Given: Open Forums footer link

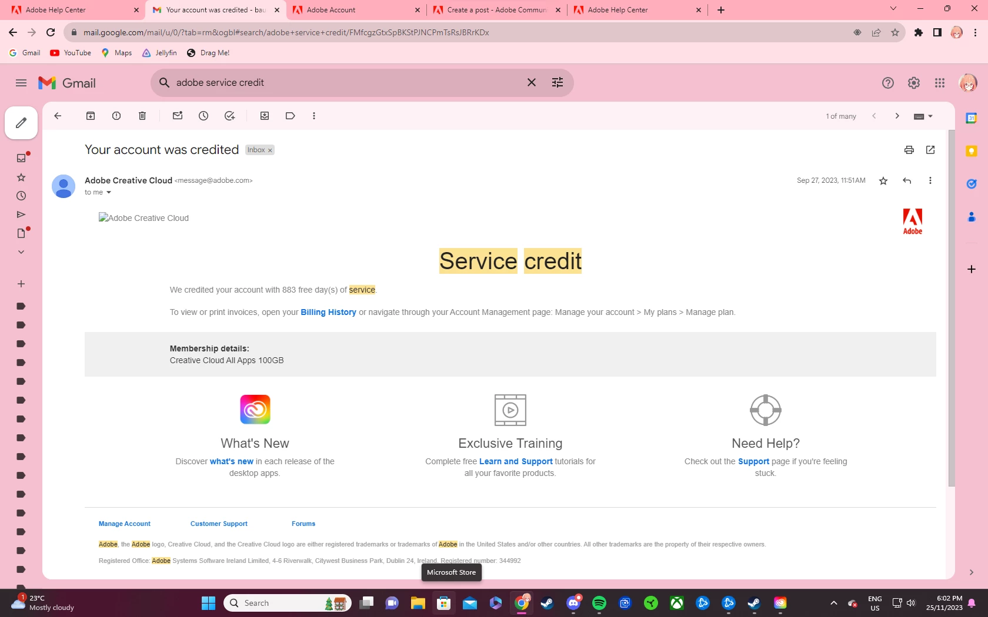Looking at the screenshot, I should click(x=303, y=524).
